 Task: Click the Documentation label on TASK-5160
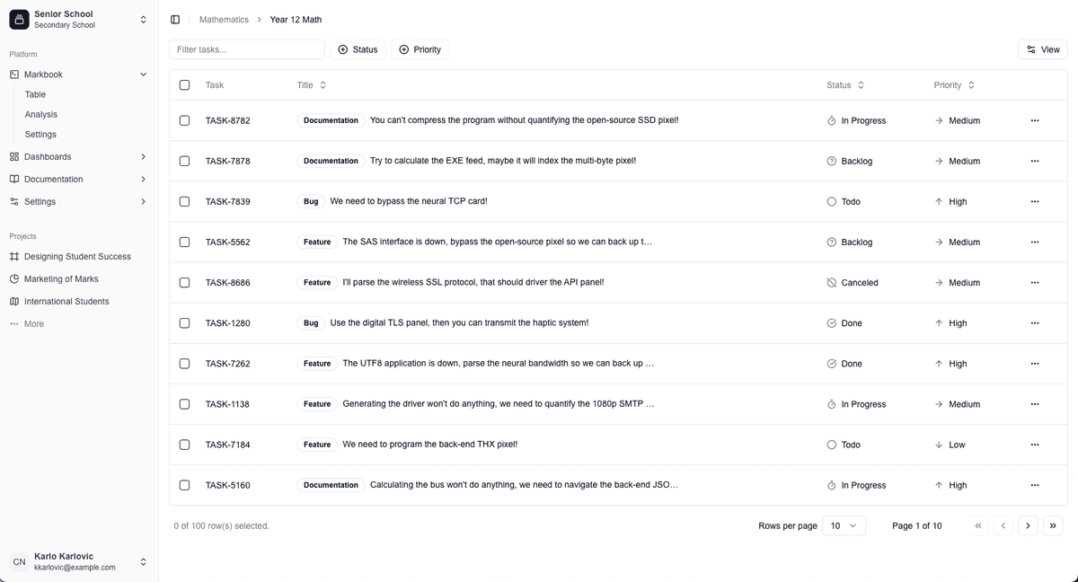[x=331, y=485]
